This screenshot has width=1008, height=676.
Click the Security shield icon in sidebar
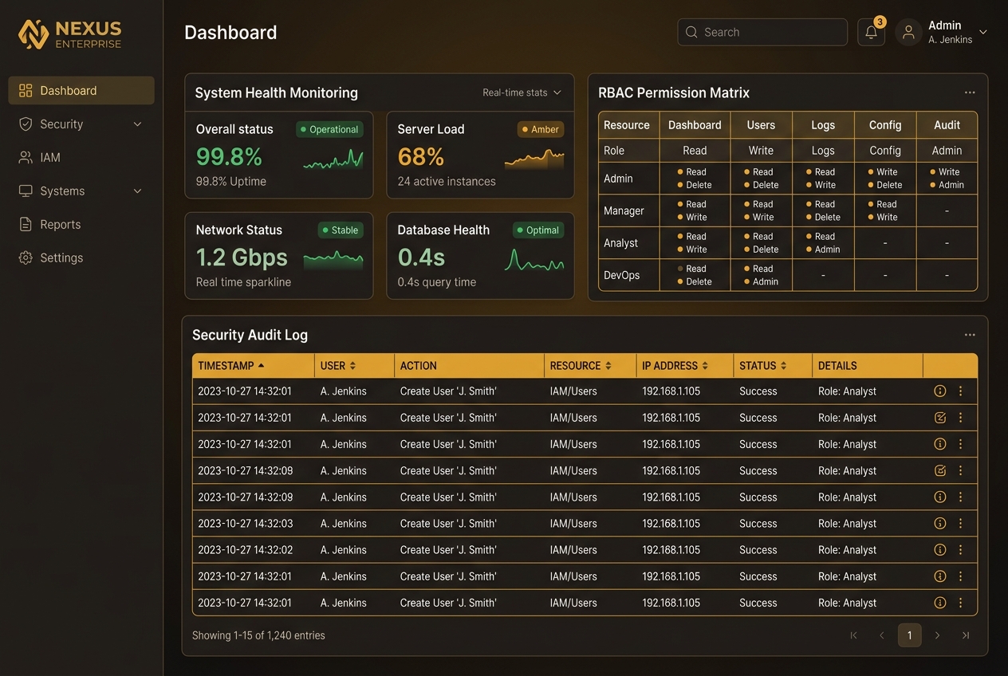26,124
